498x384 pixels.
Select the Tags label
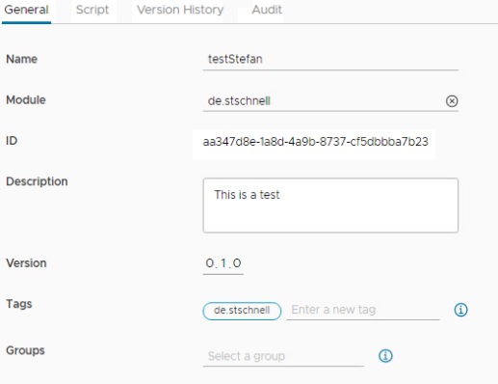click(x=19, y=304)
